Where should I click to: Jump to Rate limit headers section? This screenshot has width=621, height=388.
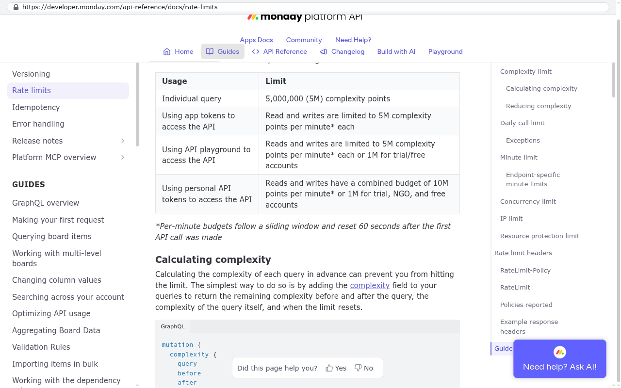[523, 253]
